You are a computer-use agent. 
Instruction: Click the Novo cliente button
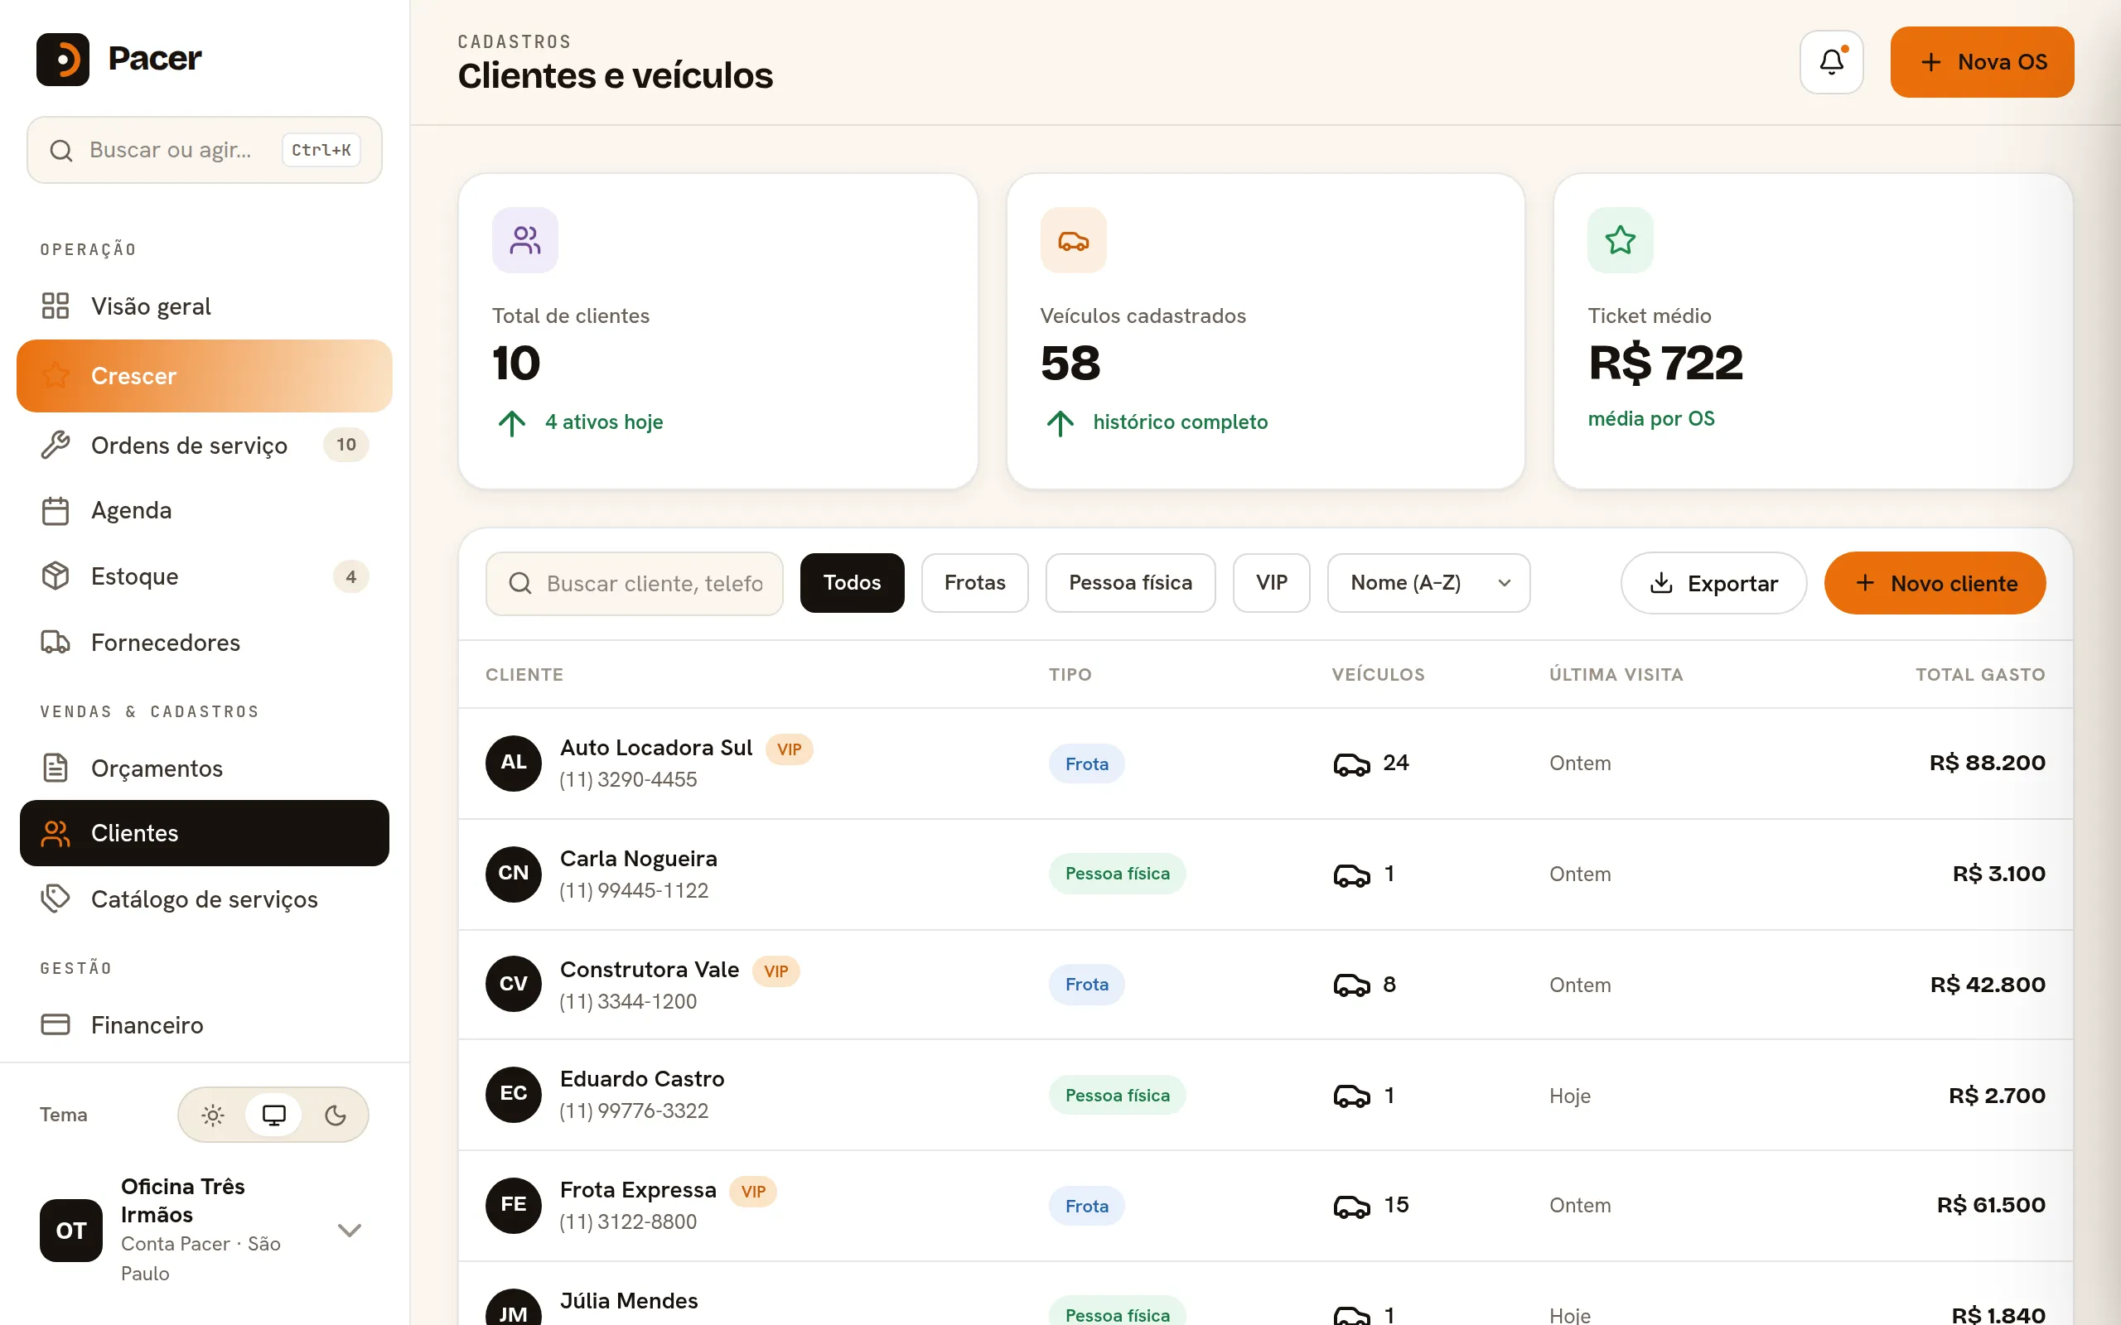point(1935,583)
